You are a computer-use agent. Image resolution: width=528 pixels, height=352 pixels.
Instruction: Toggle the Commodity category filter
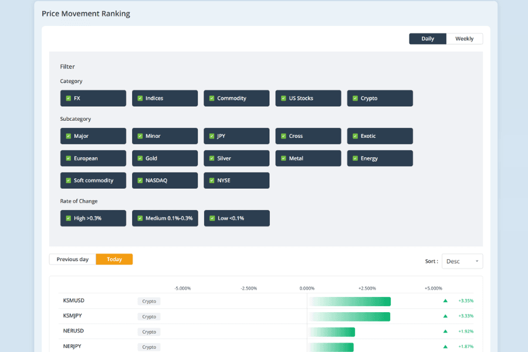pos(237,99)
